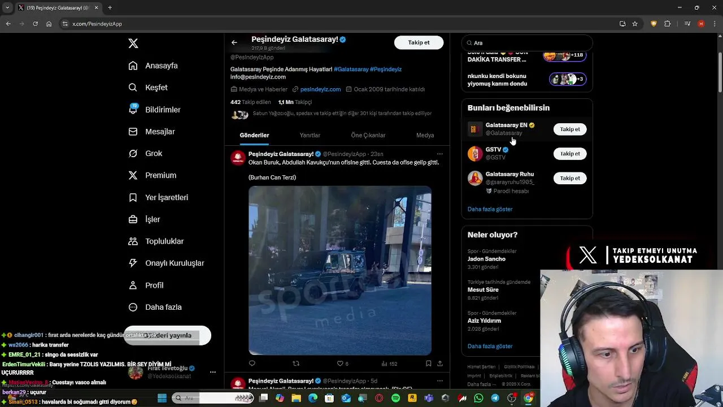
Task: Bookmark the Okan Buruk post
Action: coord(429,363)
